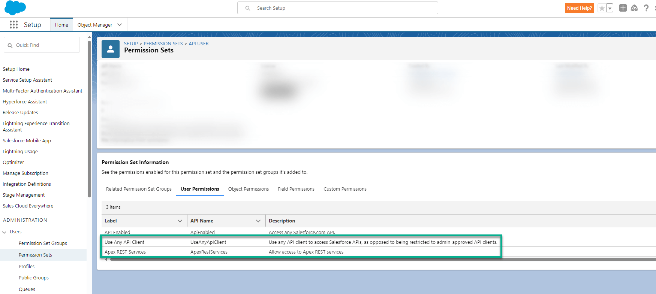This screenshot has height=294, width=656.
Task: Open Setup Home in sidebar
Action: point(16,69)
